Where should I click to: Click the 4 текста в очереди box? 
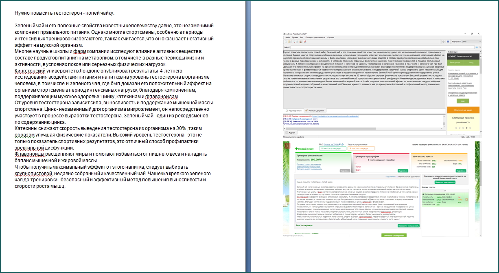(x=361, y=148)
